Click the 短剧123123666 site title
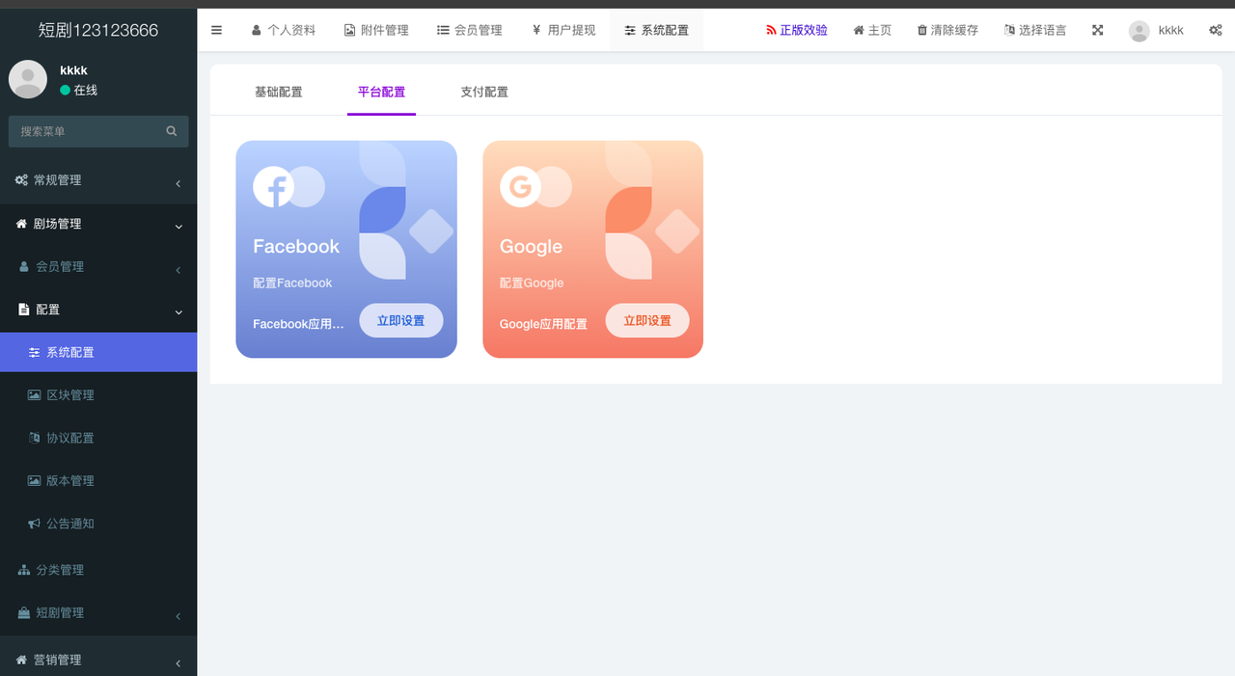The image size is (1235, 676). [98, 30]
